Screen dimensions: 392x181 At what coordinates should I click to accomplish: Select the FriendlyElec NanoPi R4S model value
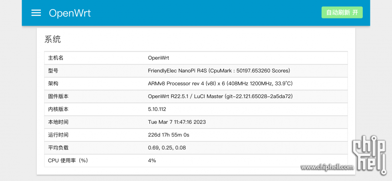(219, 71)
